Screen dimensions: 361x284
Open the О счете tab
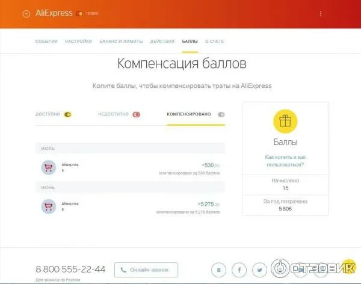click(x=215, y=42)
